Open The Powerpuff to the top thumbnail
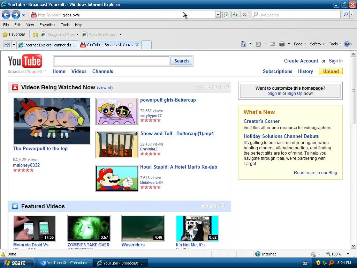 coord(52,121)
